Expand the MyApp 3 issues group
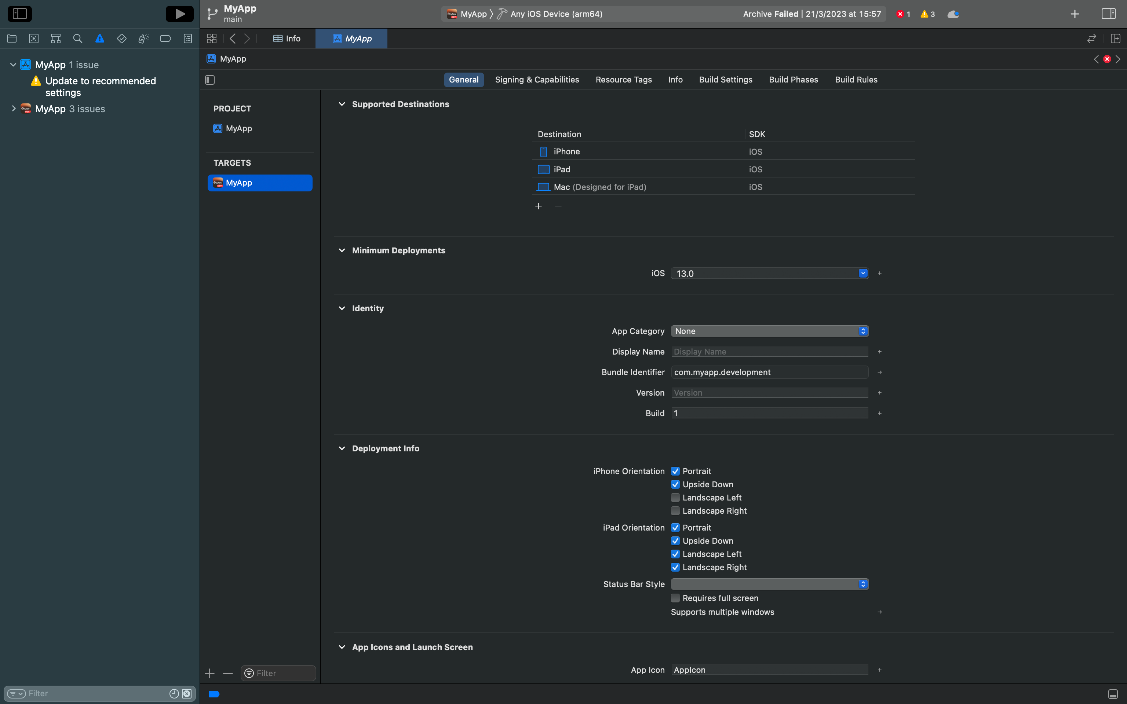1127x704 pixels. click(14, 109)
